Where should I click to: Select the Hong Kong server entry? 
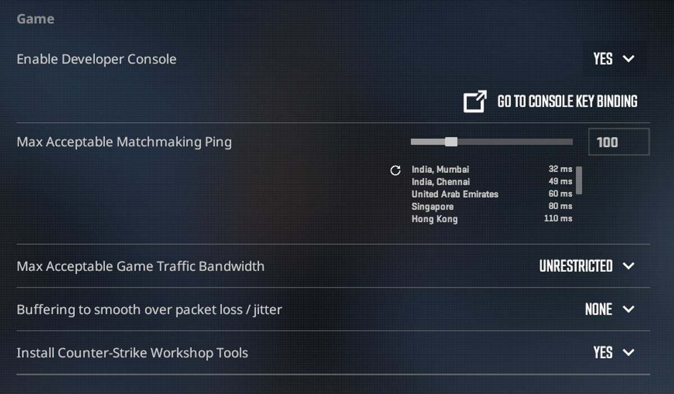[x=492, y=219]
